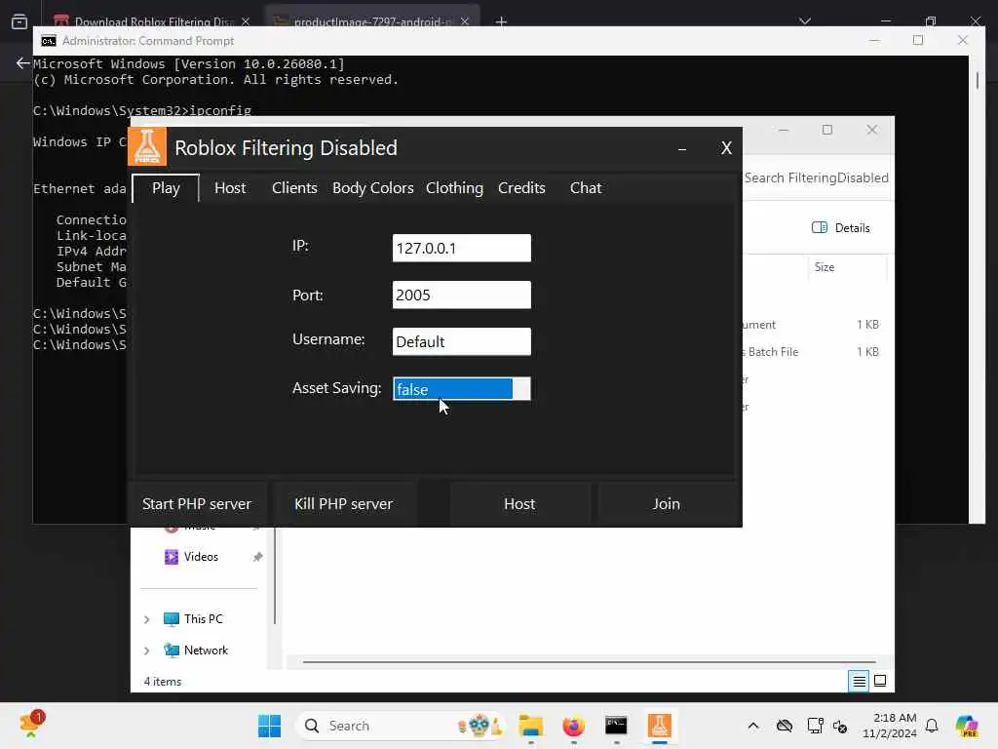Select the Batch File row in Explorer
This screenshot has height=749, width=998.
pos(814,351)
